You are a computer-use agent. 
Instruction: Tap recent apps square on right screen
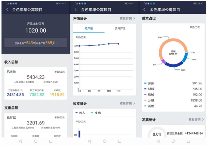tap(188, 141)
